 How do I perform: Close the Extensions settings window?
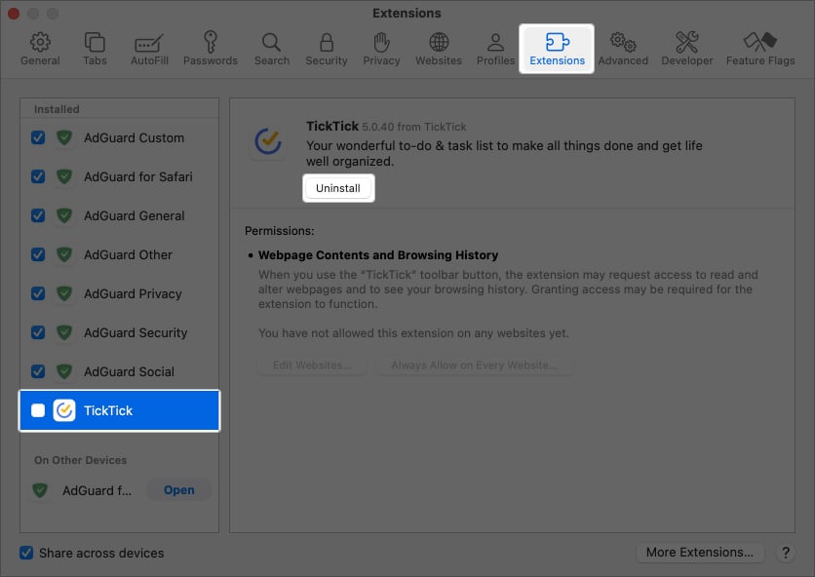tap(14, 13)
